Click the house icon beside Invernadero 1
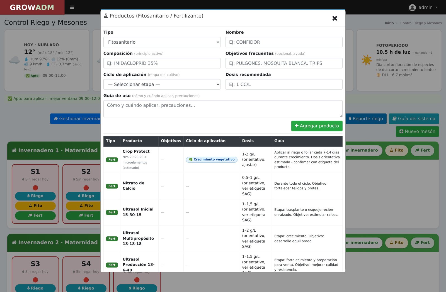Viewport: 446px width, 292px height. tap(14, 150)
